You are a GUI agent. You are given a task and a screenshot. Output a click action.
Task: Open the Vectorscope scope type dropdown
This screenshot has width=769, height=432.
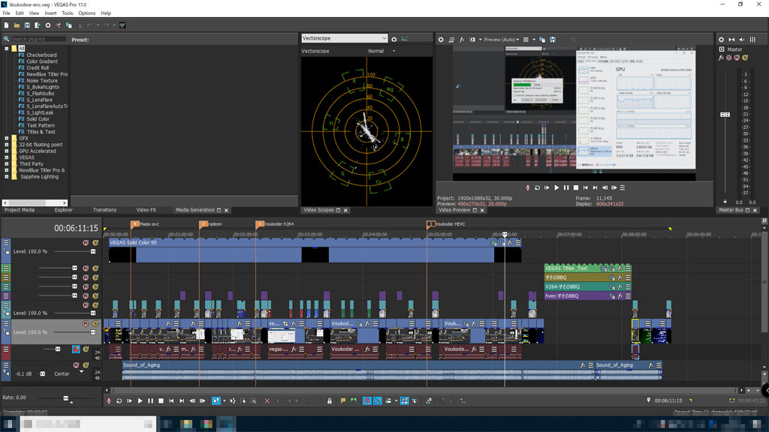click(x=344, y=38)
